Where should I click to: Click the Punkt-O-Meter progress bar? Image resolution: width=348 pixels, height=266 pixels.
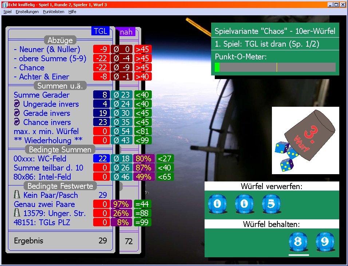click(275, 67)
